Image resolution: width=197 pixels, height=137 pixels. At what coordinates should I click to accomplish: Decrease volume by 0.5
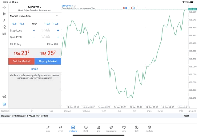click(14, 24)
